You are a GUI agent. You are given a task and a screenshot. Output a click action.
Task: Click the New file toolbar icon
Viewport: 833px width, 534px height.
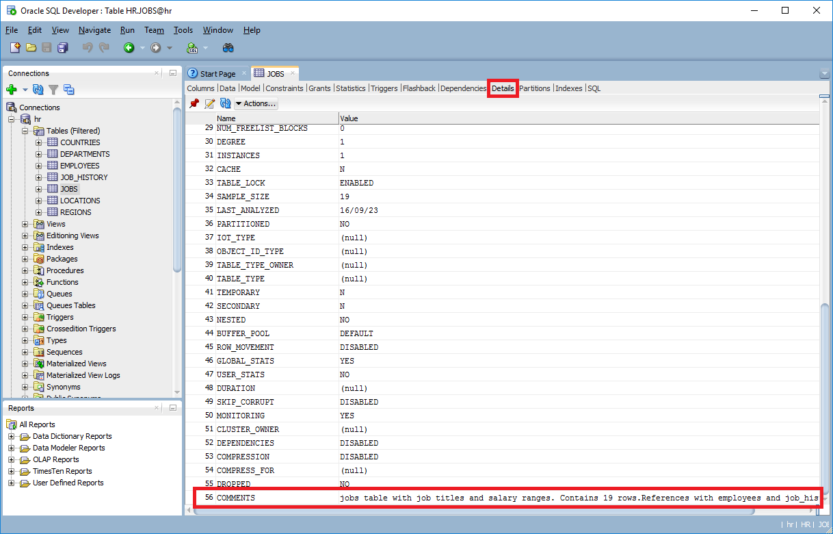tap(15, 48)
